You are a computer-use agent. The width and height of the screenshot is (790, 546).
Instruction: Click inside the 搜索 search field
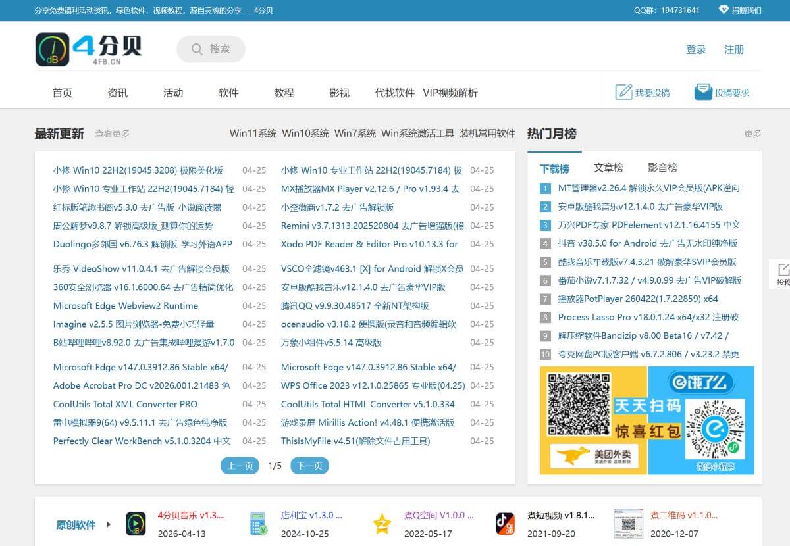coord(211,49)
